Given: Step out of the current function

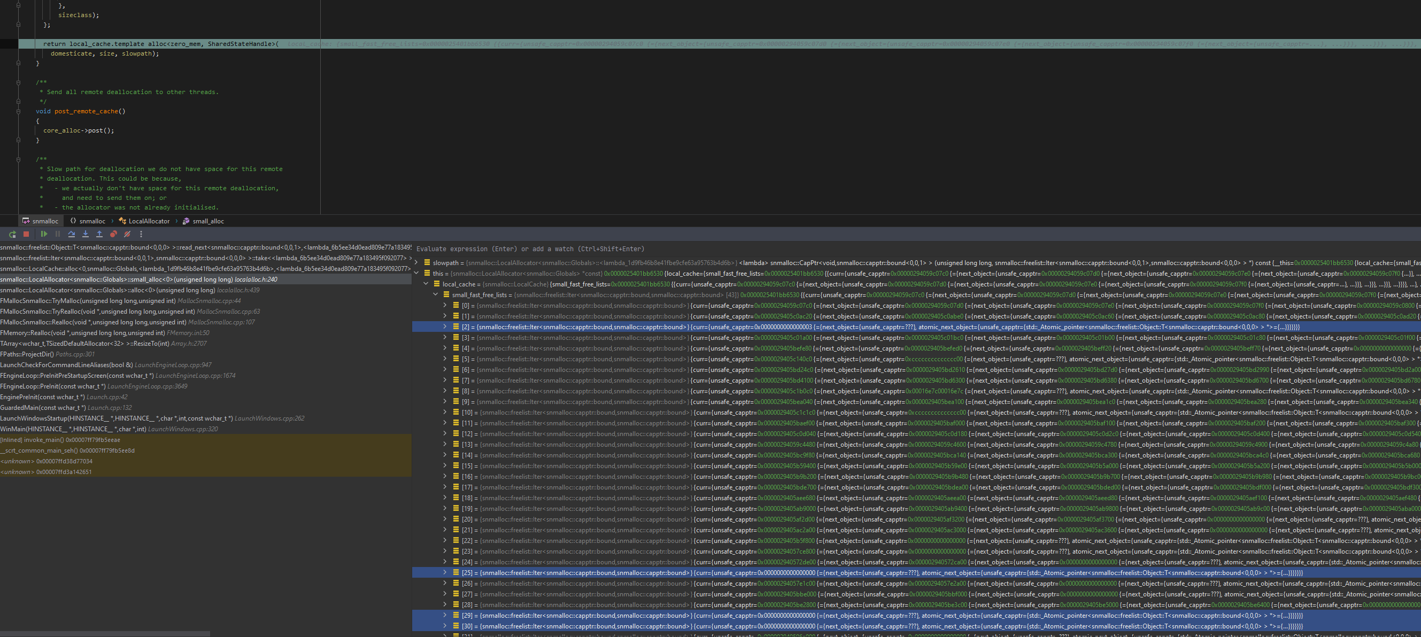Looking at the screenshot, I should point(99,234).
